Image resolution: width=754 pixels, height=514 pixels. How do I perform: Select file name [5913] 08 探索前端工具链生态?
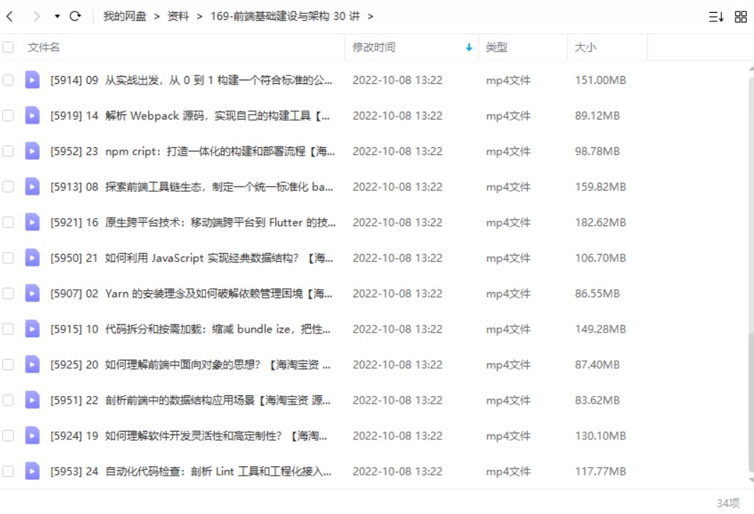click(191, 186)
